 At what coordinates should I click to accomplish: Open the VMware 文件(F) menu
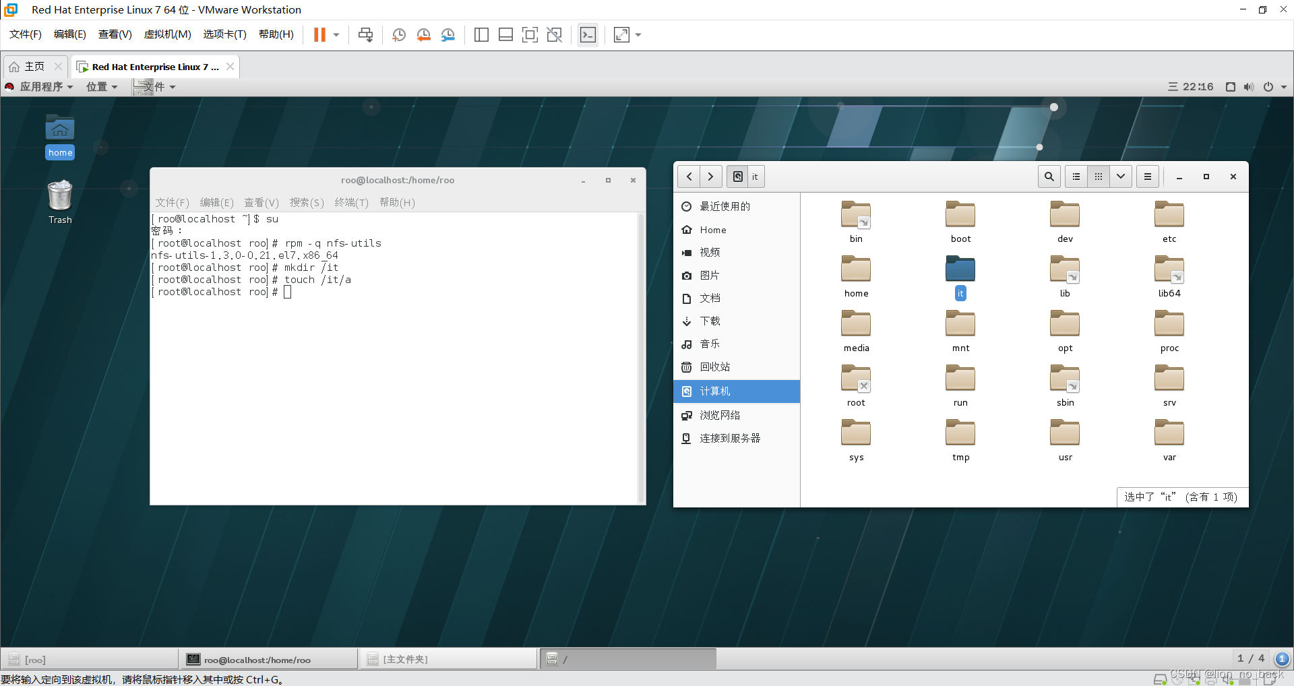click(x=26, y=34)
